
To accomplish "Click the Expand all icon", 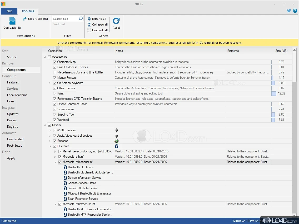I will (89, 19).
